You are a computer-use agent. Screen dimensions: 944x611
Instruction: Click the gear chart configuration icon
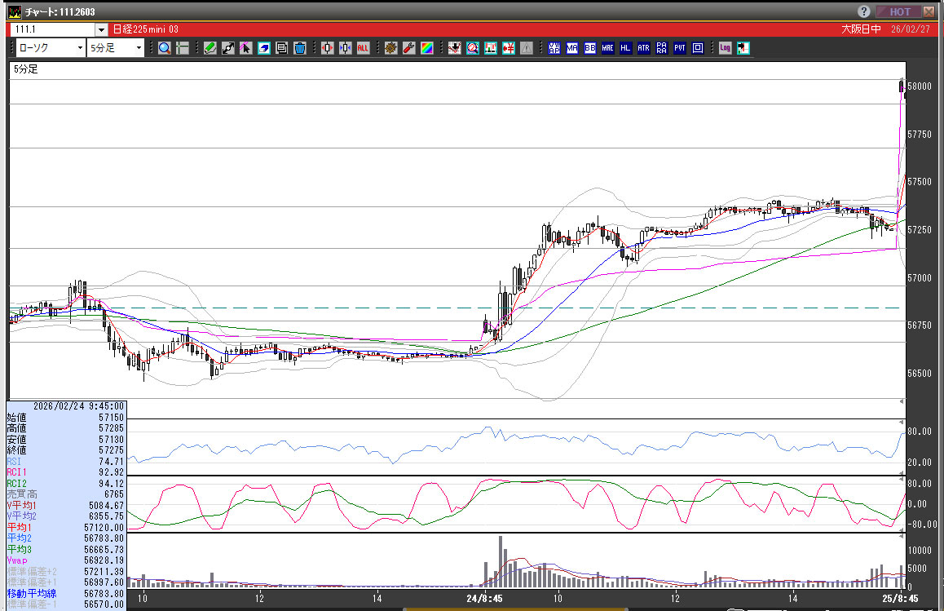point(391,48)
